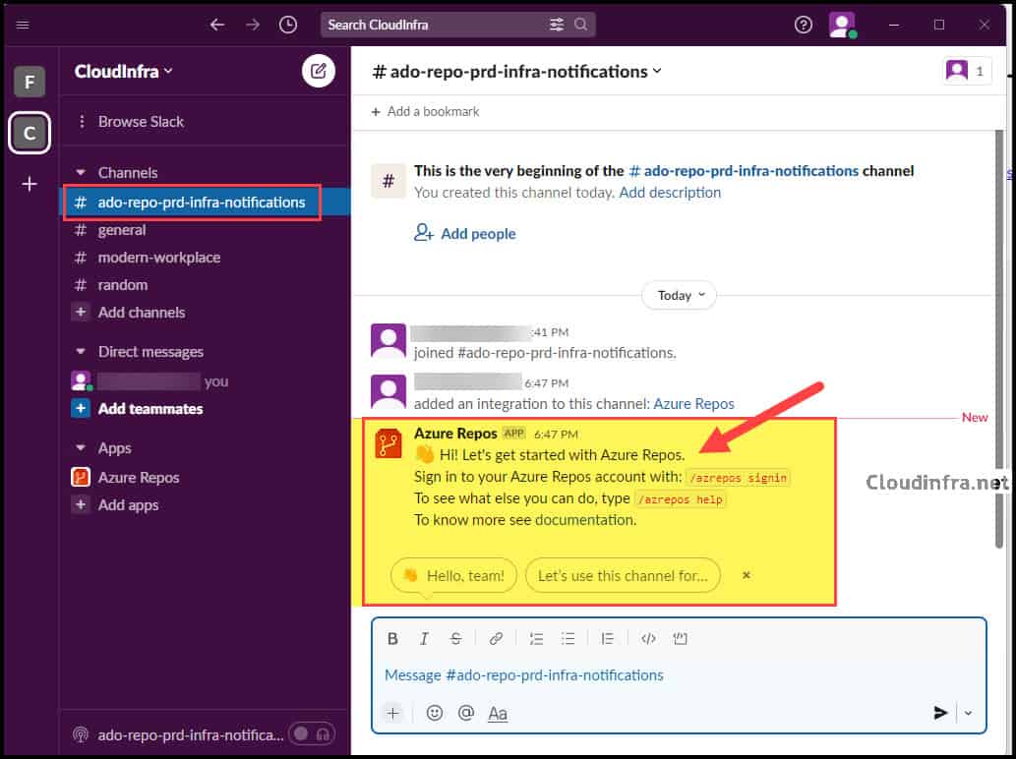Image resolution: width=1016 pixels, height=759 pixels.
Task: Choose the 'Hello, team!' suggestion
Action: 453,575
